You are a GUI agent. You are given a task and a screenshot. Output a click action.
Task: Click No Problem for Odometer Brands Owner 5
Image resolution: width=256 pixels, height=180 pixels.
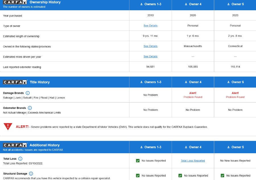(x=235, y=110)
